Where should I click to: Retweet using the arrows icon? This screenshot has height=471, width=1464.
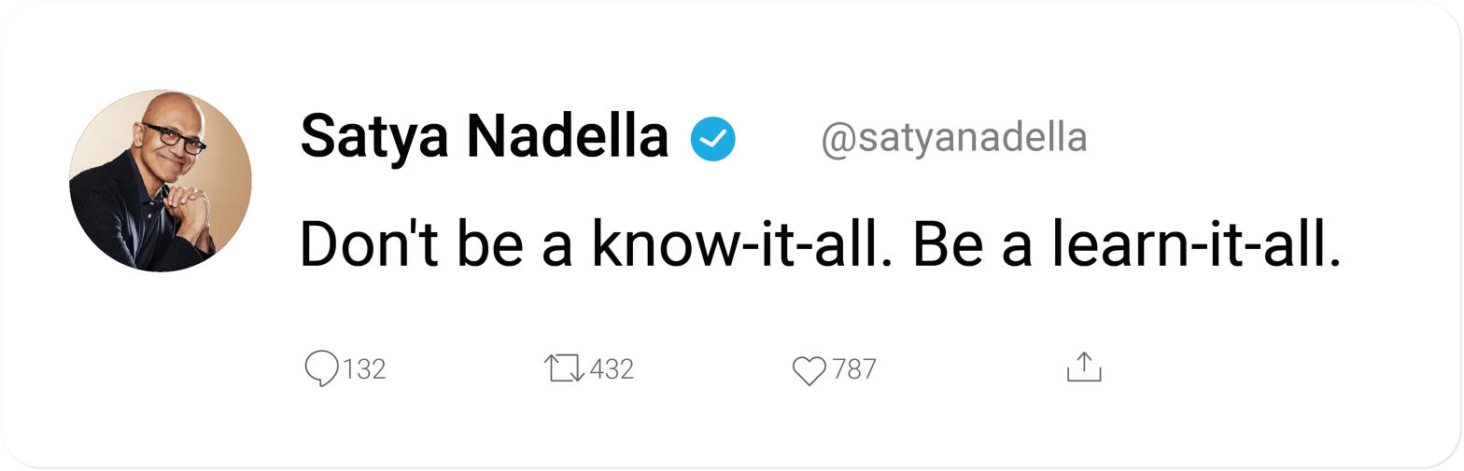(565, 368)
